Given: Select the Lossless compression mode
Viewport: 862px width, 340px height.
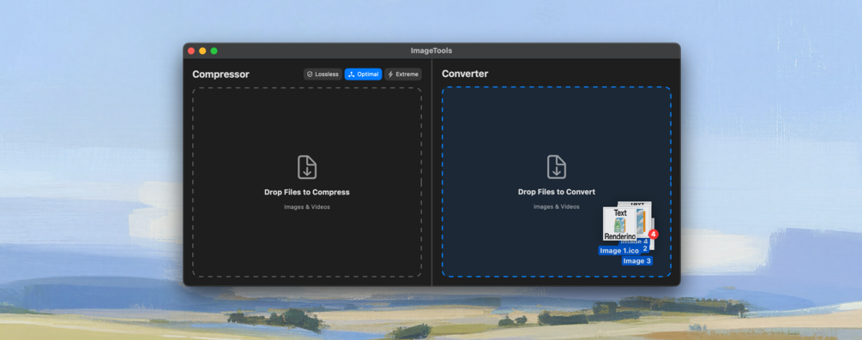Looking at the screenshot, I should [x=322, y=75].
